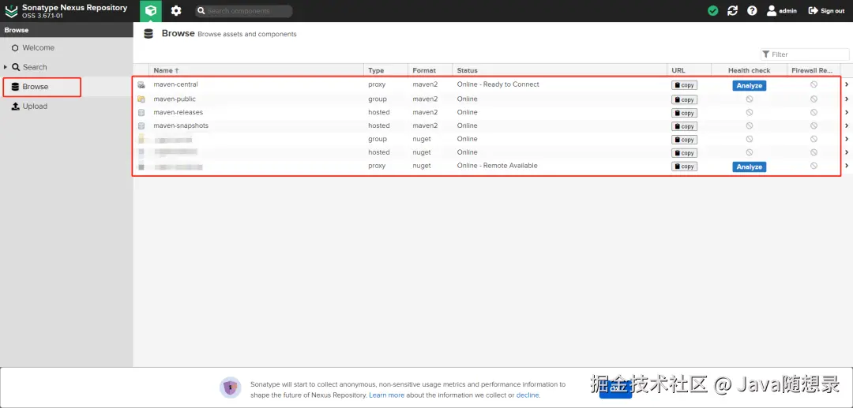Expand the nuget hosted row chevron
This screenshot has height=408, width=853.
point(847,152)
